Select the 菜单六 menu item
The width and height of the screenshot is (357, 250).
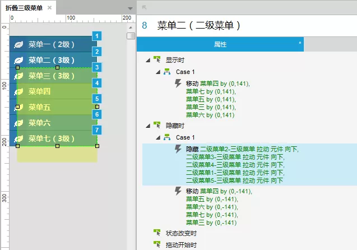(53, 123)
